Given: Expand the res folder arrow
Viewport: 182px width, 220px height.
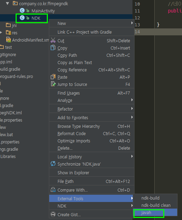Looking at the screenshot, I should pos(1,33).
